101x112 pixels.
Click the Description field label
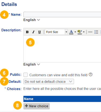coord(11,30)
